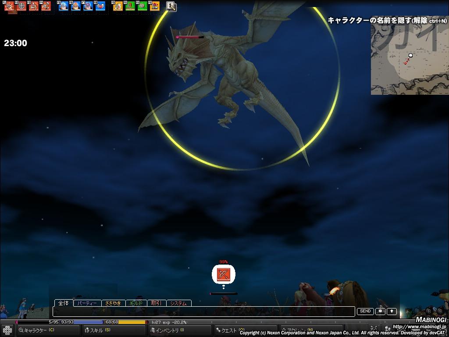Click the stamina bar showing 68/68
The width and height of the screenshot is (449, 337).
126,322
